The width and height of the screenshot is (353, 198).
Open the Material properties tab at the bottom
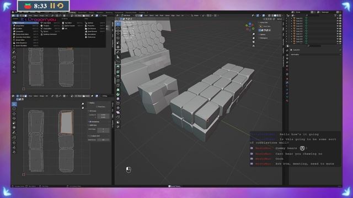[287, 101]
